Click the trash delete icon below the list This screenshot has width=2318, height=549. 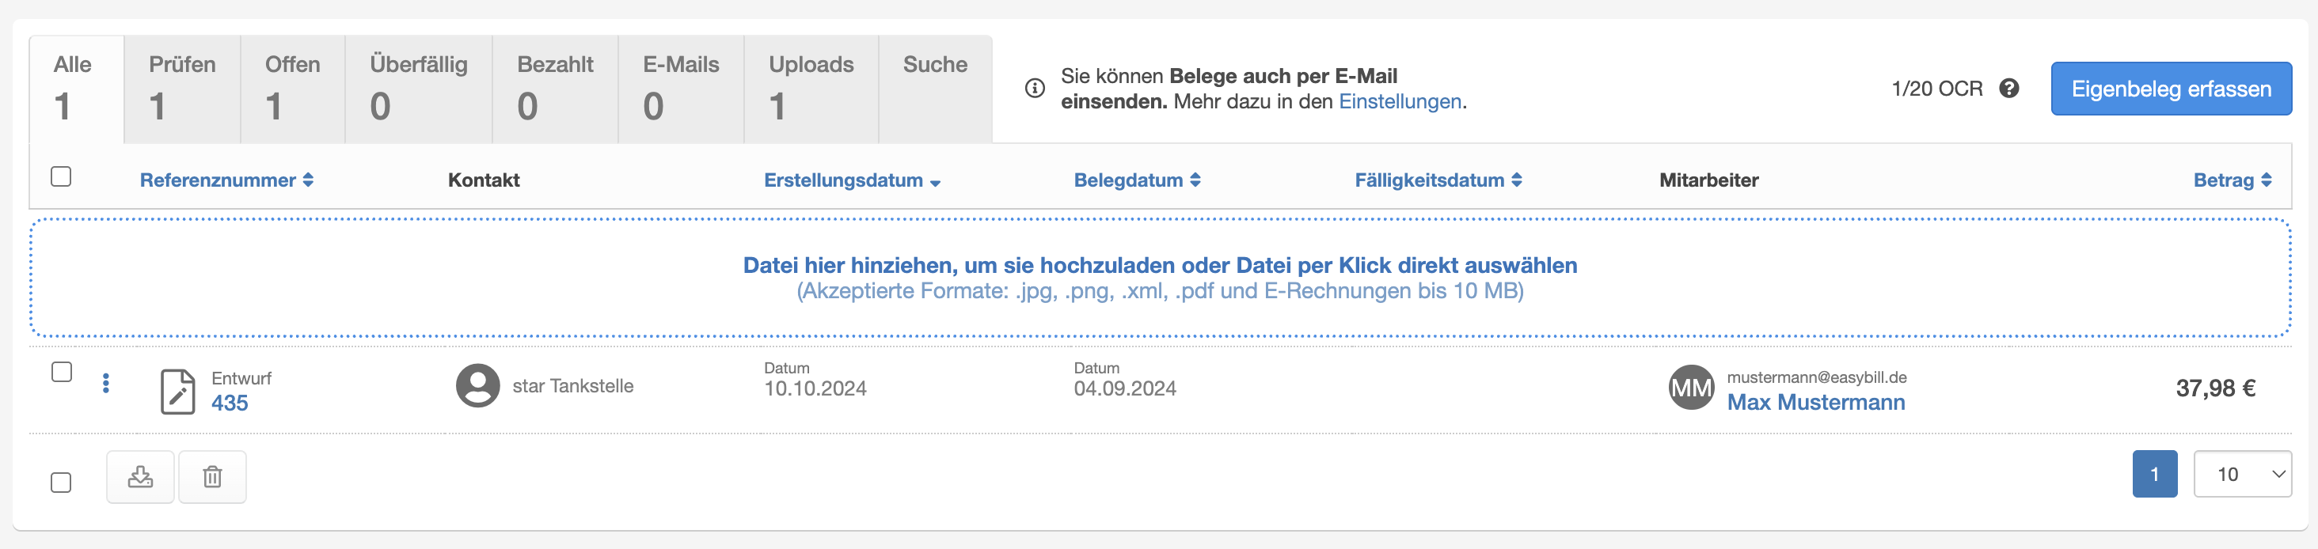pos(212,476)
